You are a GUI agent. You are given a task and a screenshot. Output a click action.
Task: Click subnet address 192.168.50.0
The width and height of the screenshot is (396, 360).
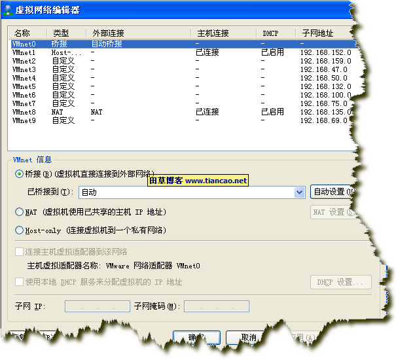[x=324, y=78]
